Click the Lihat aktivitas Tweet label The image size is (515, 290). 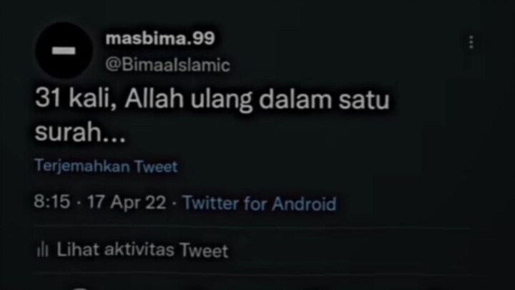pyautogui.click(x=142, y=250)
